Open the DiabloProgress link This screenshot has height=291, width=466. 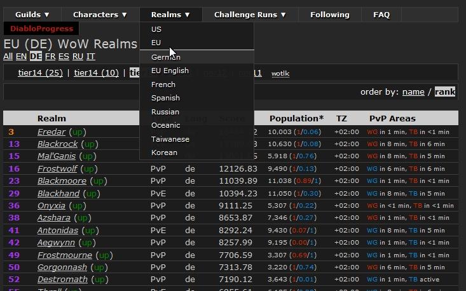pyautogui.click(x=41, y=29)
